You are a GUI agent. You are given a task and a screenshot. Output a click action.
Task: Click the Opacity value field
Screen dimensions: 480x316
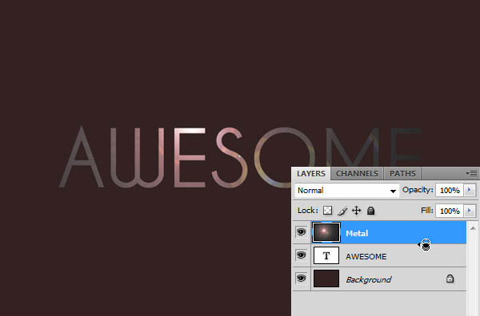tap(450, 190)
